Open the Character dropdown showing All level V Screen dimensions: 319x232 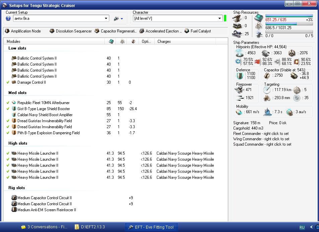219,18
